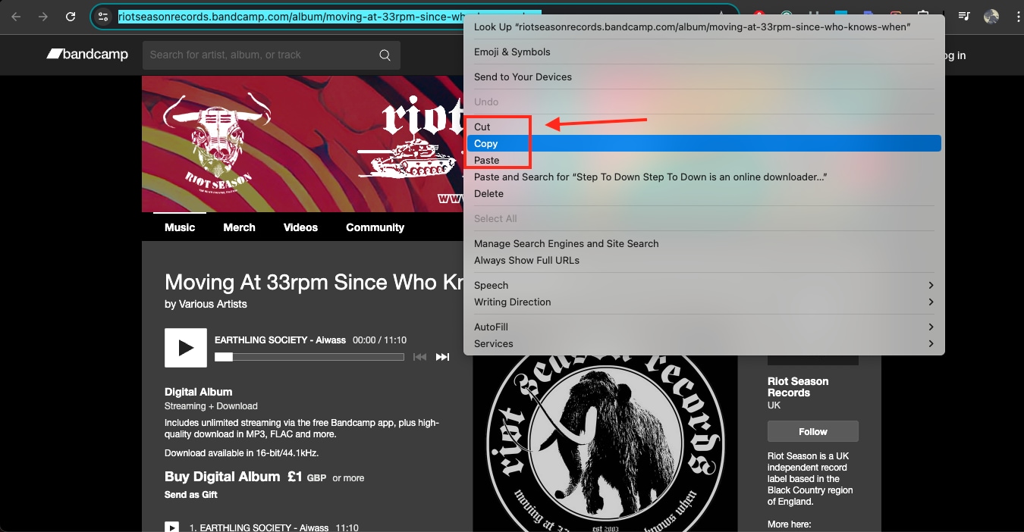Select Copy from the context menu
The height and width of the screenshot is (532, 1024).
pos(485,143)
